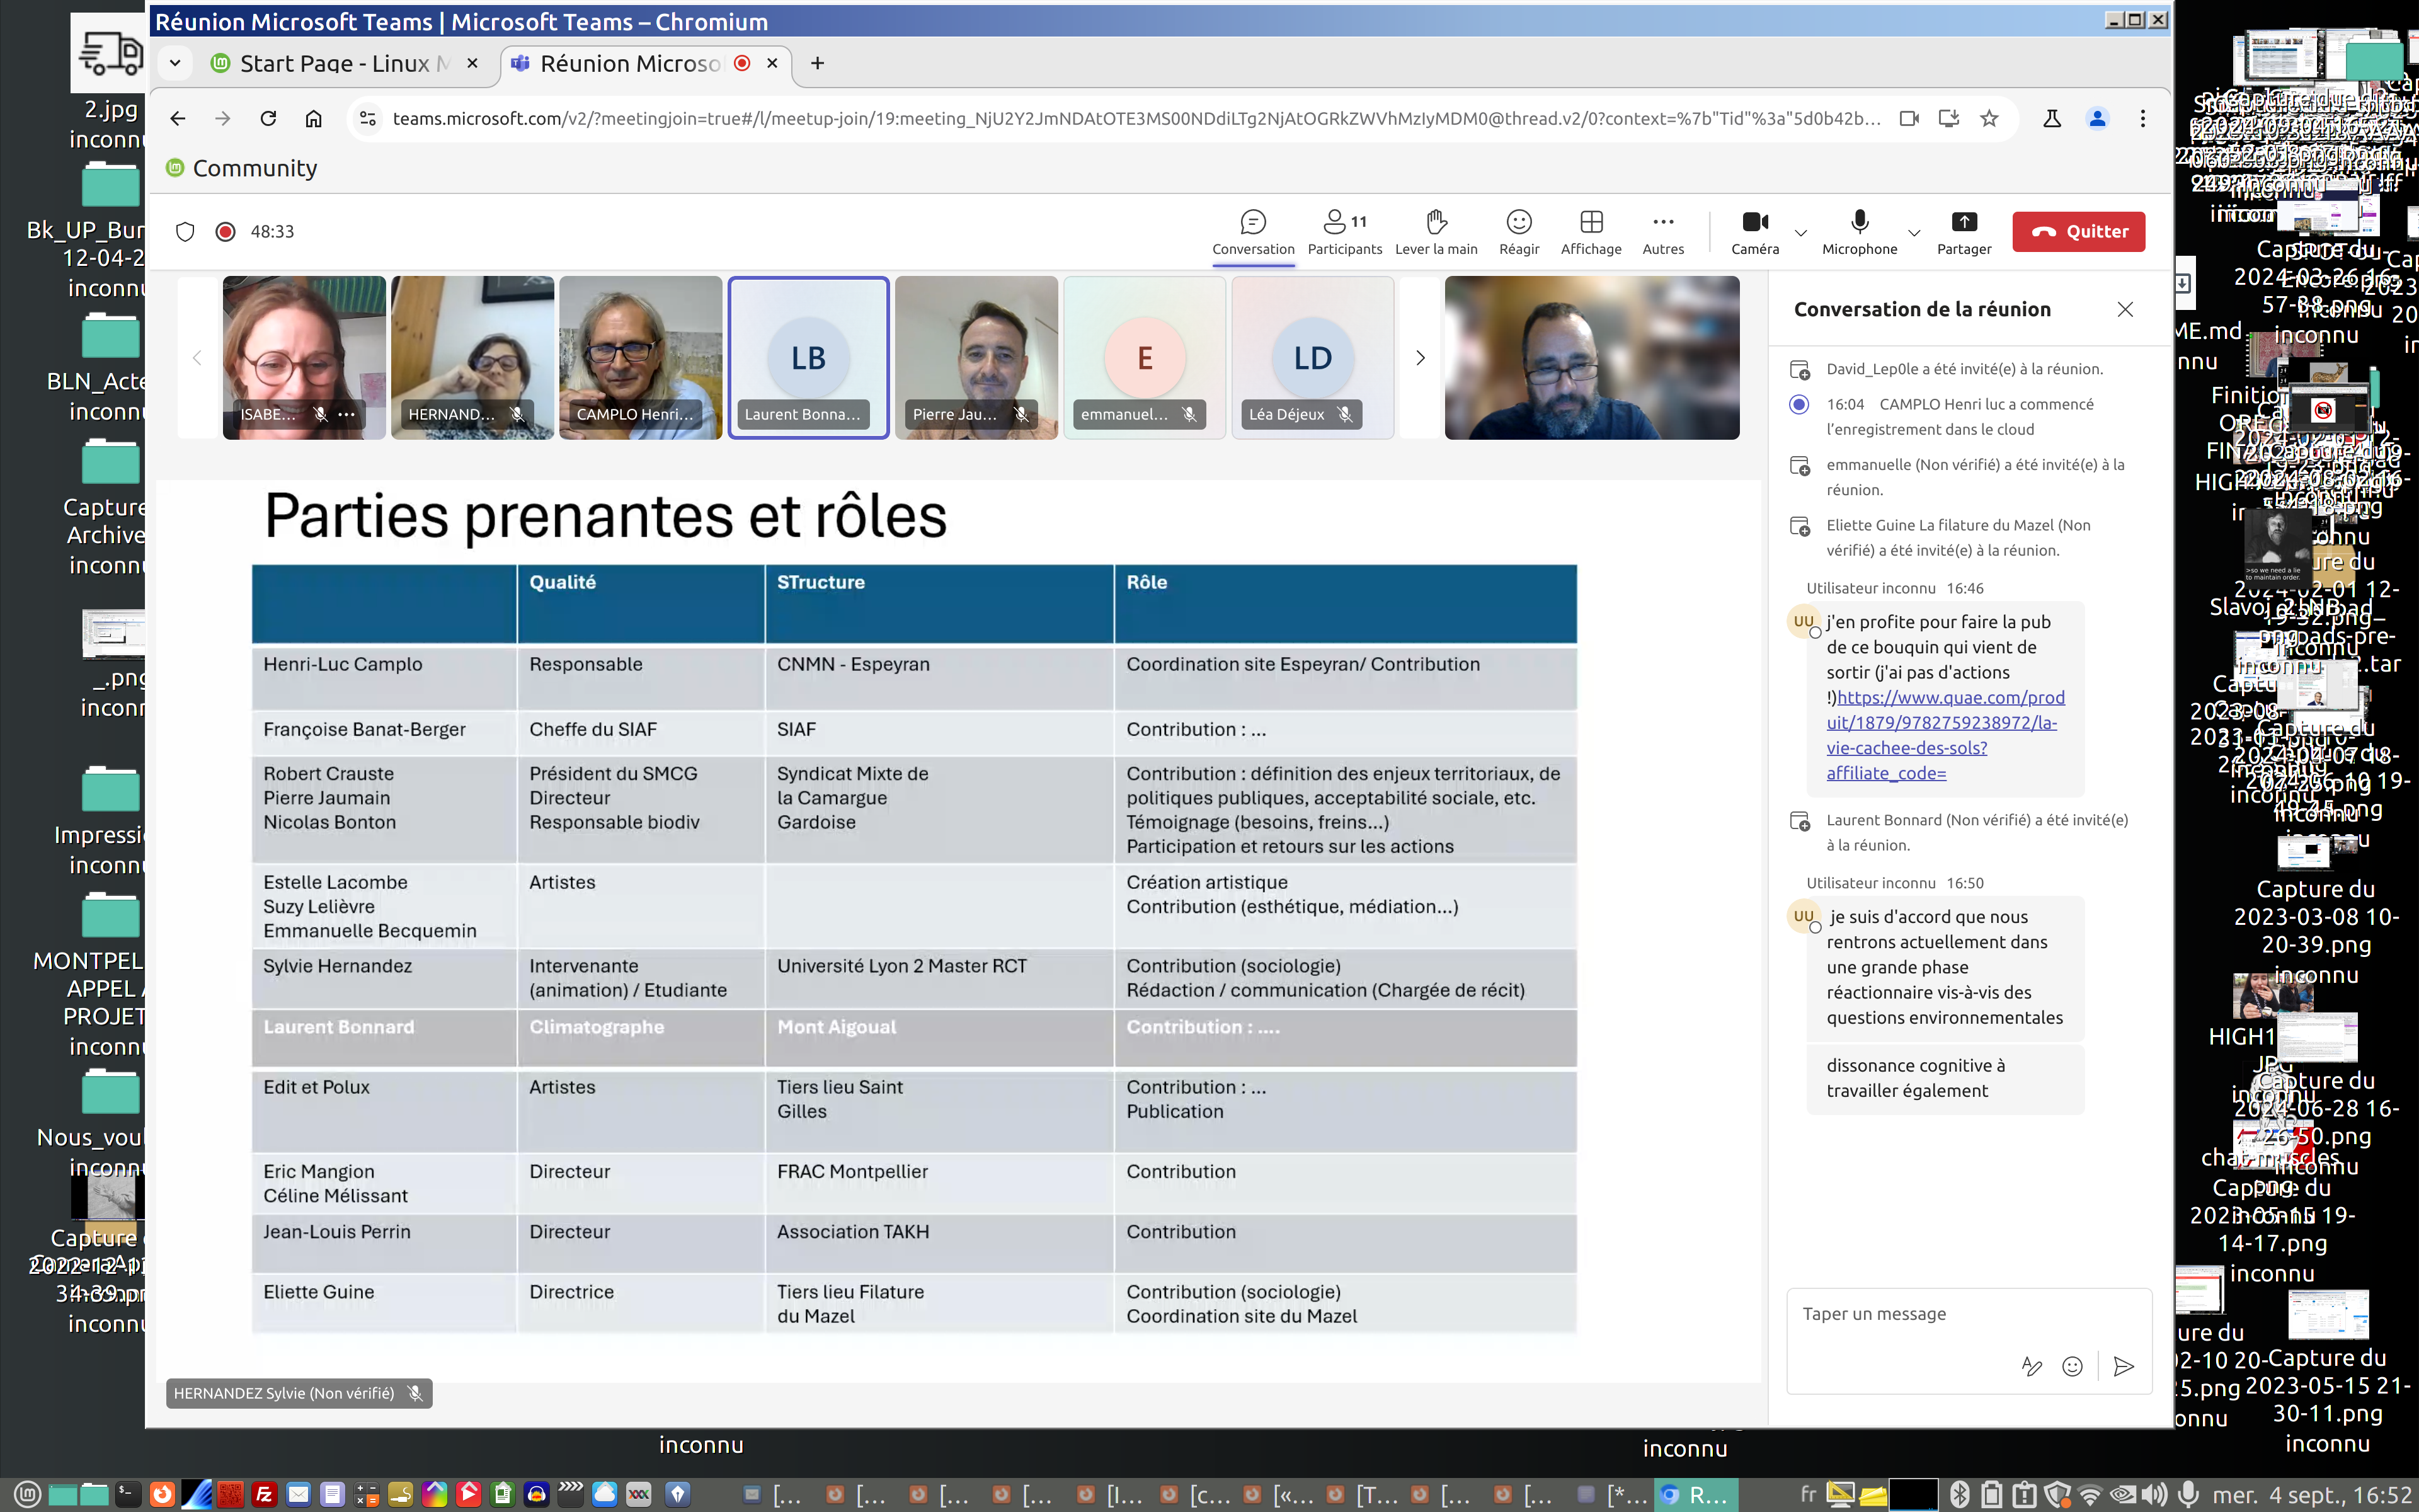The width and height of the screenshot is (2419, 1512).
Task: Toggle the Caméra on or off
Action: click(x=1754, y=232)
